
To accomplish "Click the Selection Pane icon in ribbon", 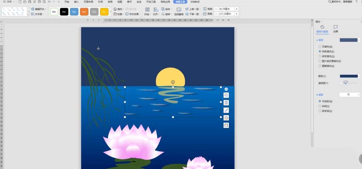I will coord(179,10).
